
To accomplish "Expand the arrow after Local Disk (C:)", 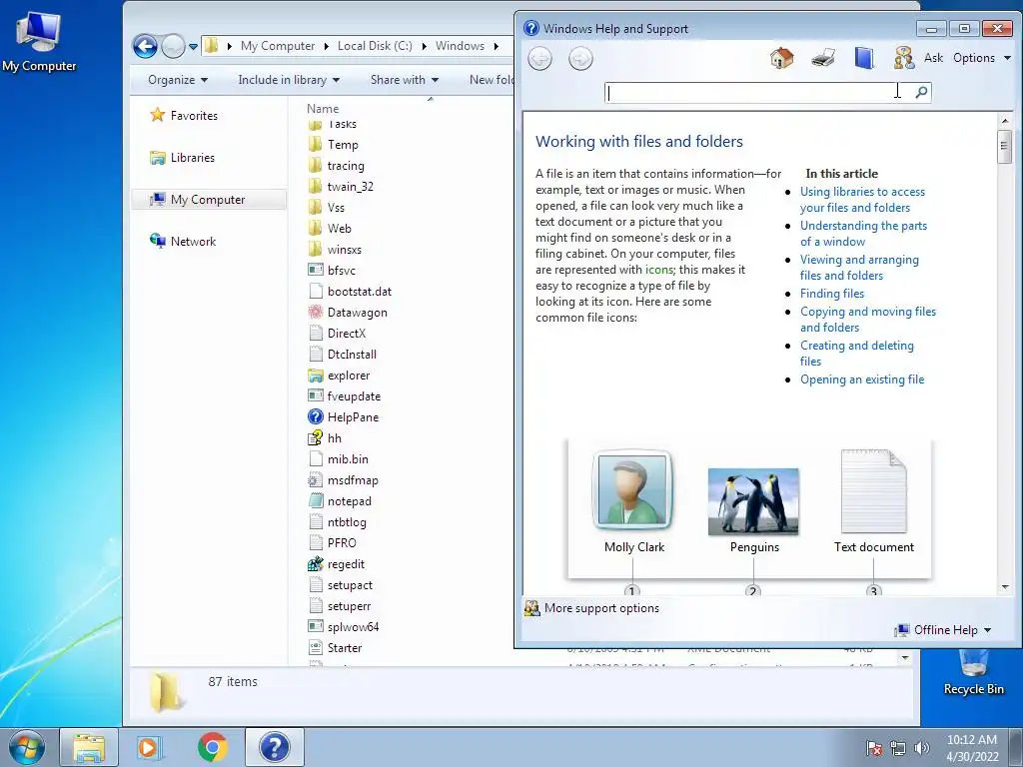I will (x=424, y=46).
